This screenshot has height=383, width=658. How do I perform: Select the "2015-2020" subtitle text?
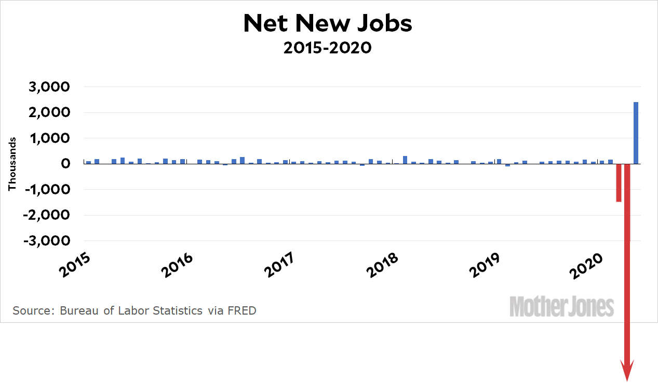(328, 48)
